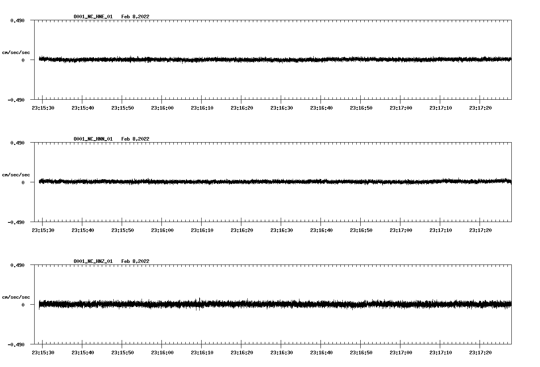Select the 23:17:10 time label under HNZ plot

pyautogui.click(x=441, y=353)
